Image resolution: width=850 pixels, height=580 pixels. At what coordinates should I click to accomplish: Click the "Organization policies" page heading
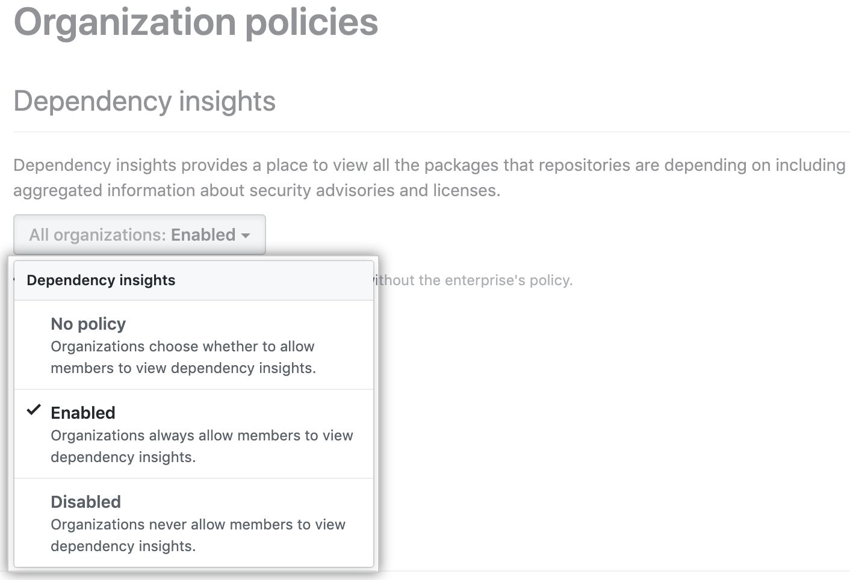[x=196, y=22]
